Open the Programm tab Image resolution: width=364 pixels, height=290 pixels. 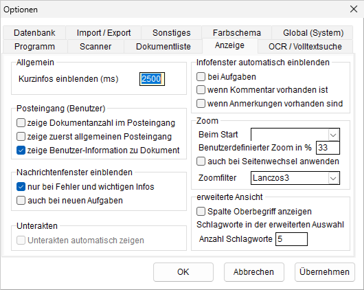34,47
